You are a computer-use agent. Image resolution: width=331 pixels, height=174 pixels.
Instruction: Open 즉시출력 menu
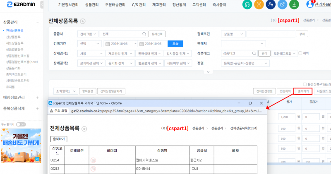(219, 5)
